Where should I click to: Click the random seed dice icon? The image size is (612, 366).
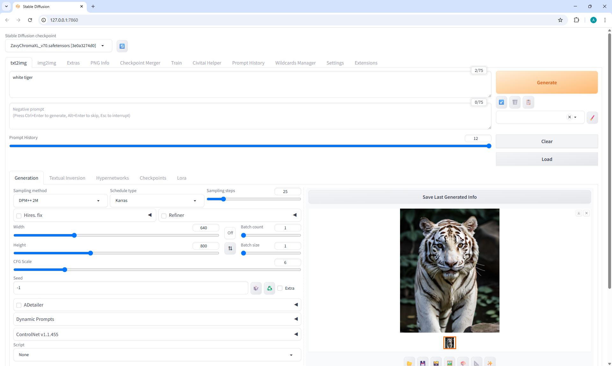click(256, 288)
